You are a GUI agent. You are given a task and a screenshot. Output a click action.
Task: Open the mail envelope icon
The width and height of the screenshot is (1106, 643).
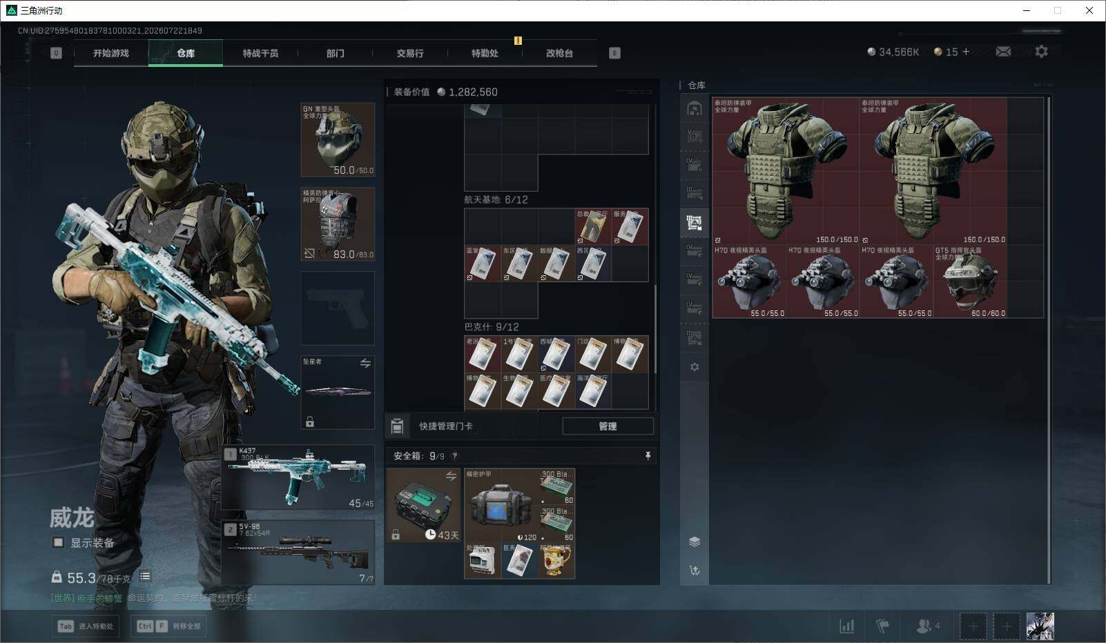[1003, 52]
